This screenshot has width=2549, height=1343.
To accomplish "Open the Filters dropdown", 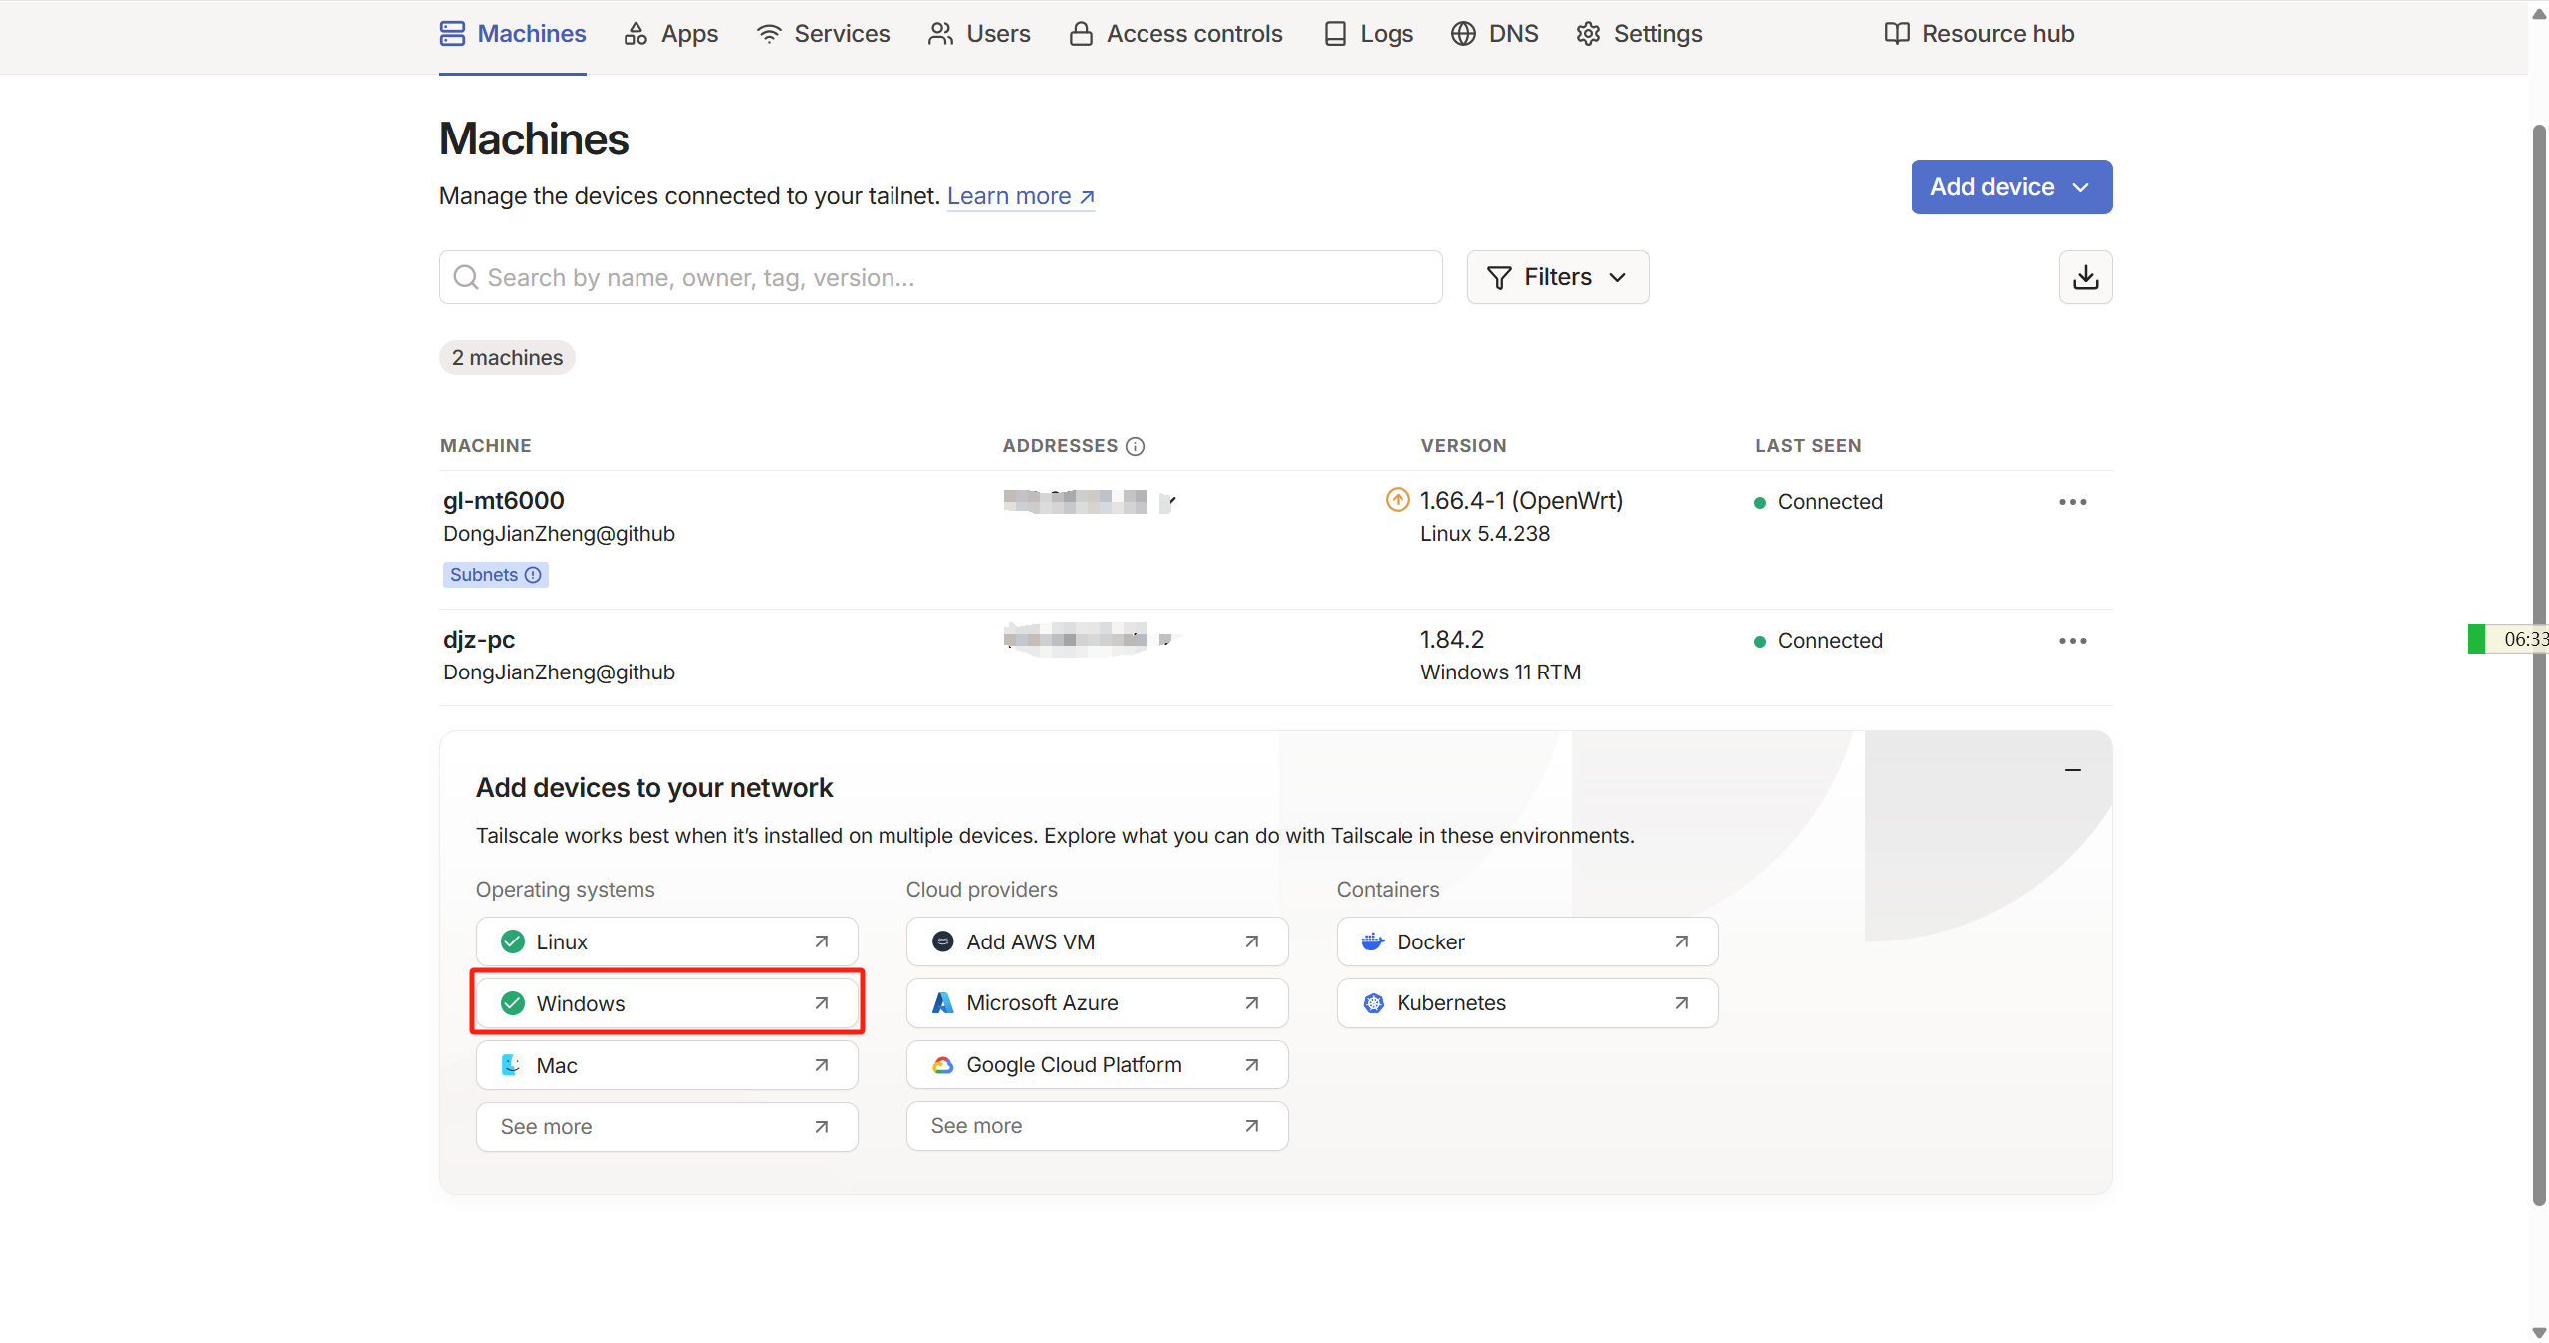I will click(1557, 277).
